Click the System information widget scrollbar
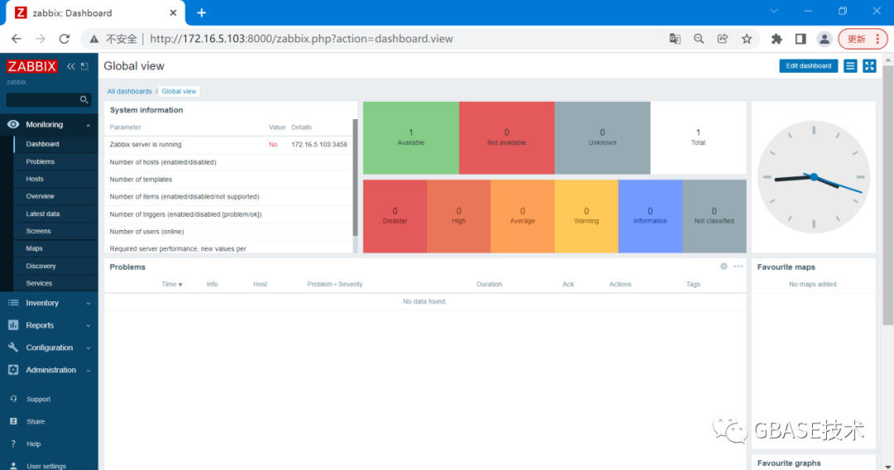 (355, 177)
